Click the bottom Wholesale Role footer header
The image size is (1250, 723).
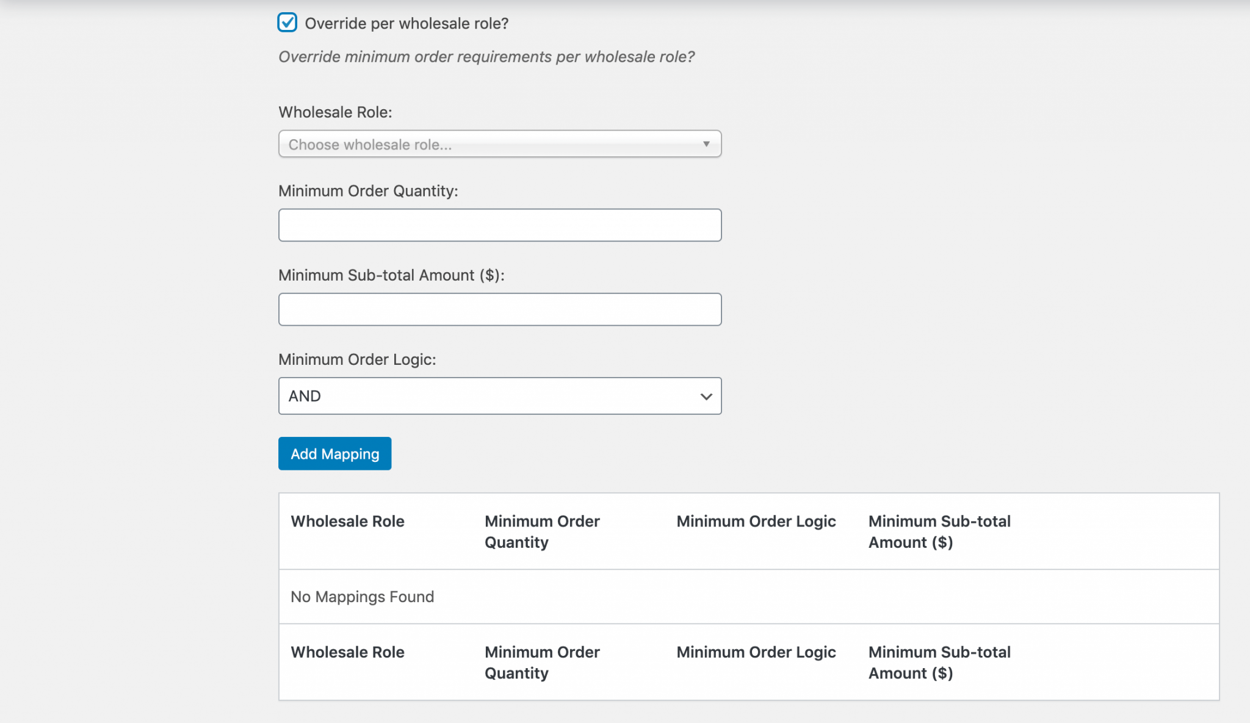347,652
